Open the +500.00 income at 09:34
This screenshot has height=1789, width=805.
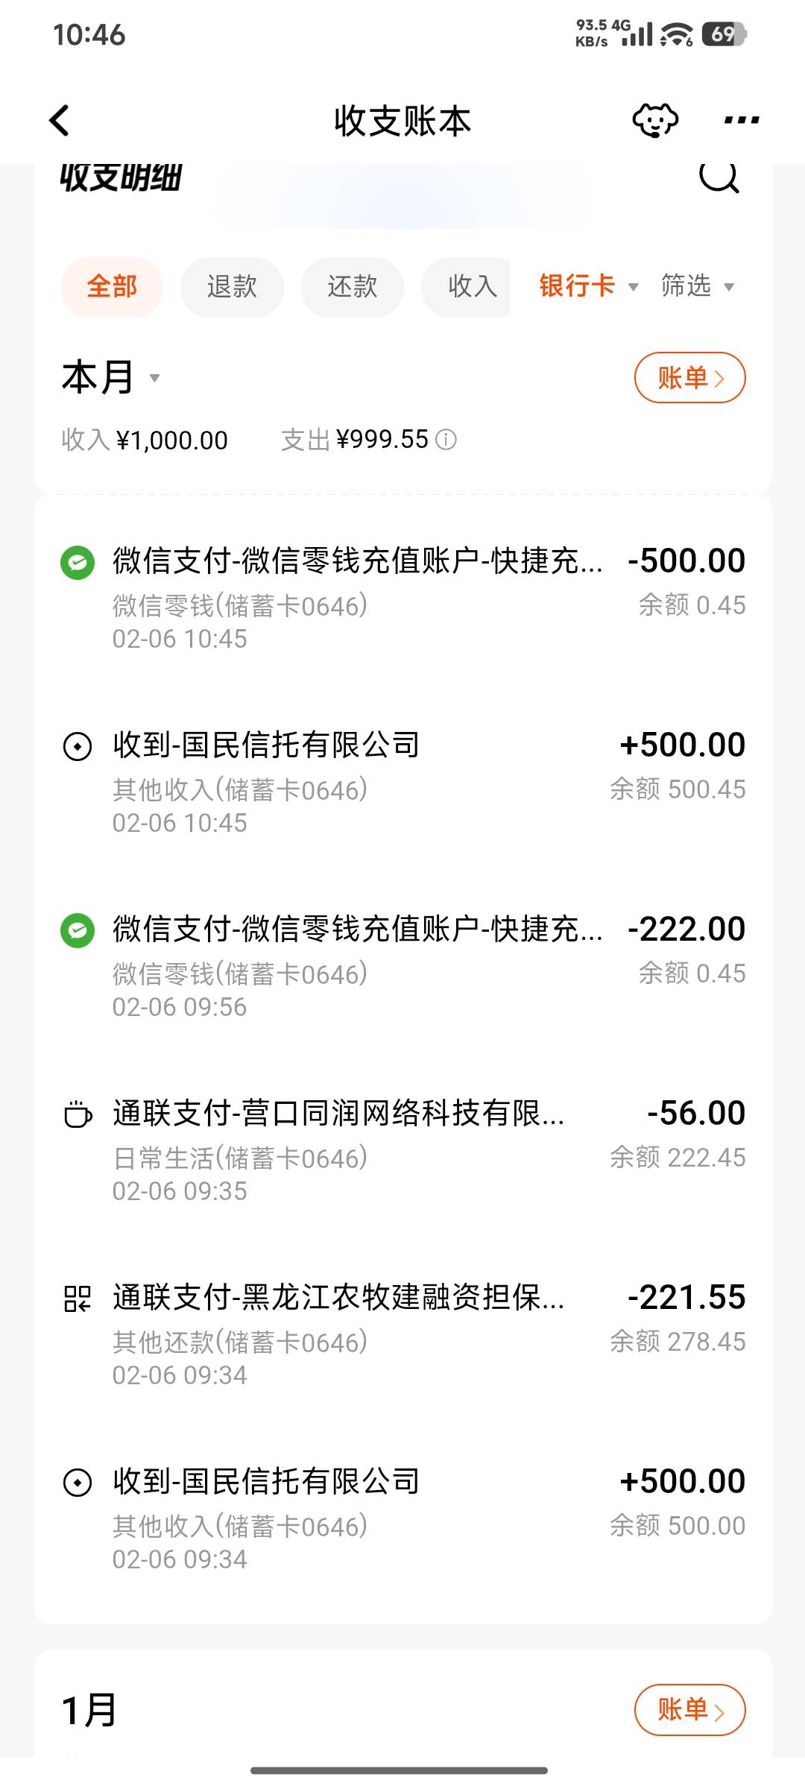(x=402, y=1519)
